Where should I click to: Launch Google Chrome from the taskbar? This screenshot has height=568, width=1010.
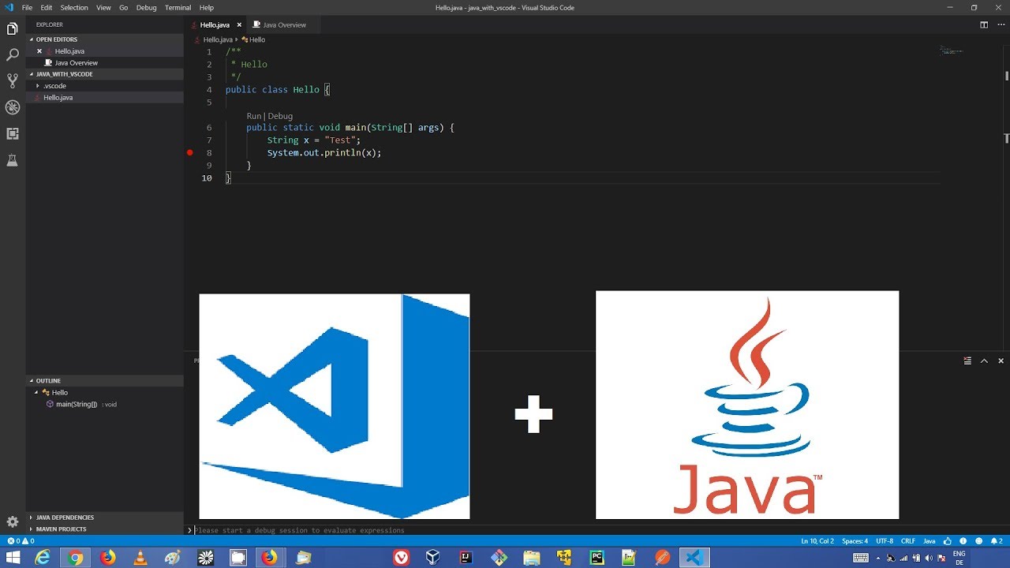[x=75, y=558]
